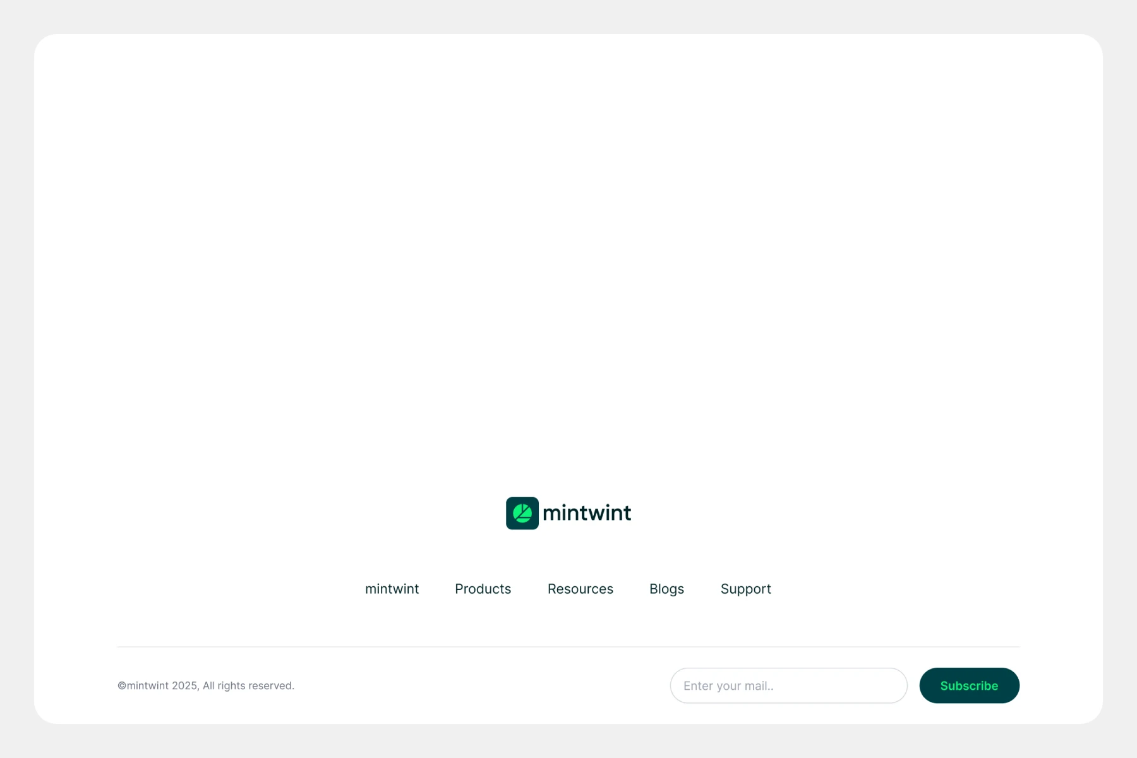
Task: Click "All rights reserved." footer text
Action: pyautogui.click(x=248, y=686)
